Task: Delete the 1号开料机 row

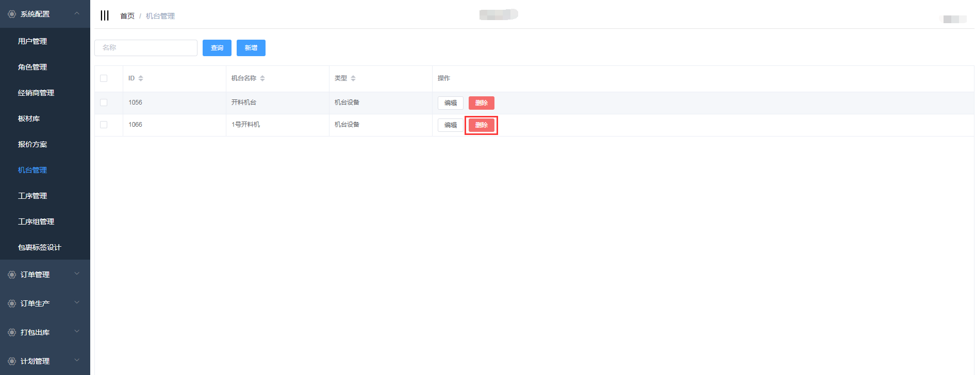Action: coord(481,125)
